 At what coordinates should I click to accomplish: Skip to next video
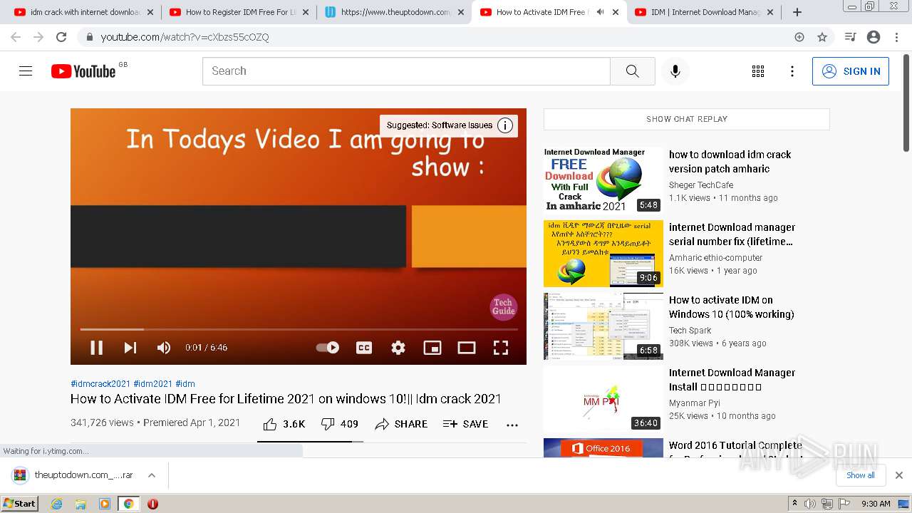pyautogui.click(x=130, y=348)
